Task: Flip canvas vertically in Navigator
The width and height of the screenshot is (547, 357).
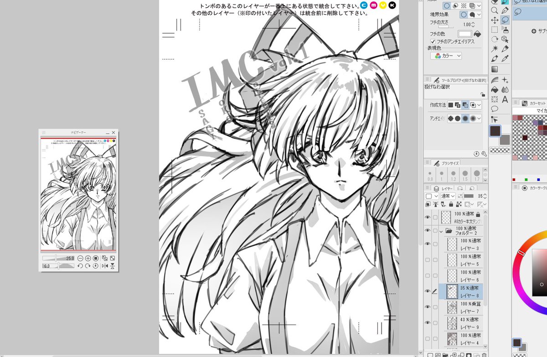Action: (112, 266)
